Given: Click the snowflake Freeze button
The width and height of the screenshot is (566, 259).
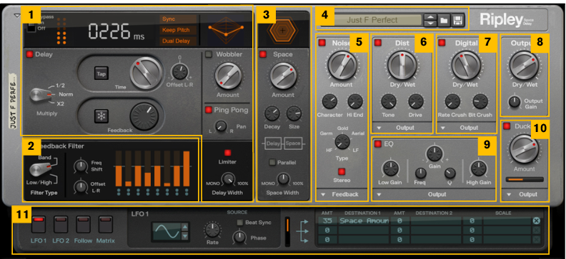Looking at the screenshot, I should coord(101,116).
